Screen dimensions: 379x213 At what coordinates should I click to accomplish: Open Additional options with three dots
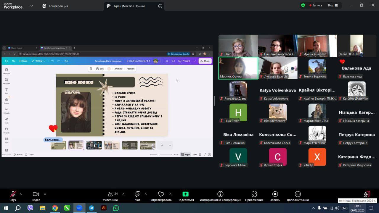tap(298, 194)
